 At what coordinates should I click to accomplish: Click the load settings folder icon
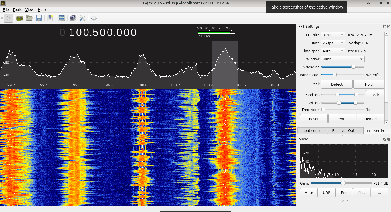29,18
